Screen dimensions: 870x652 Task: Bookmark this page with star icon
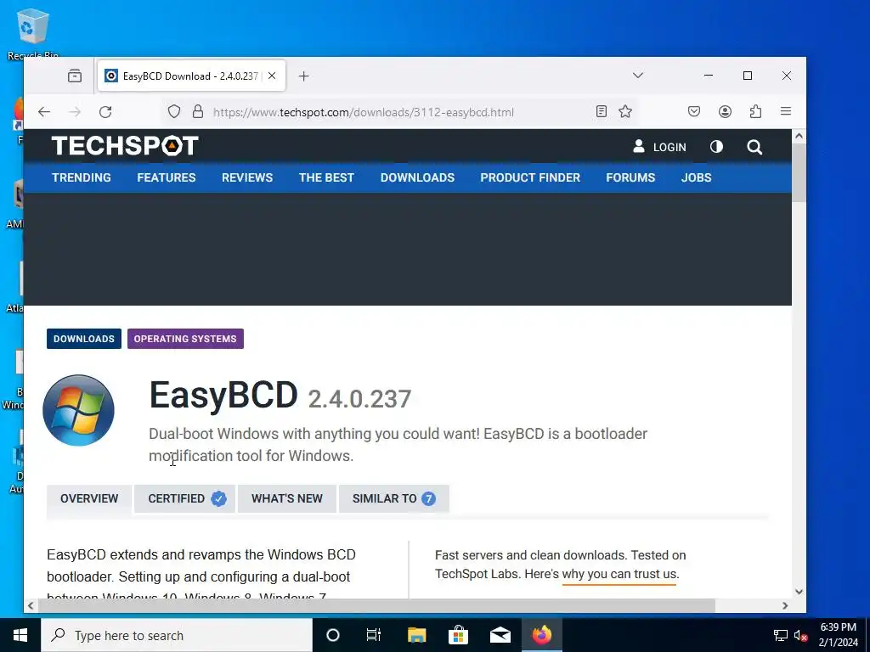(x=625, y=111)
